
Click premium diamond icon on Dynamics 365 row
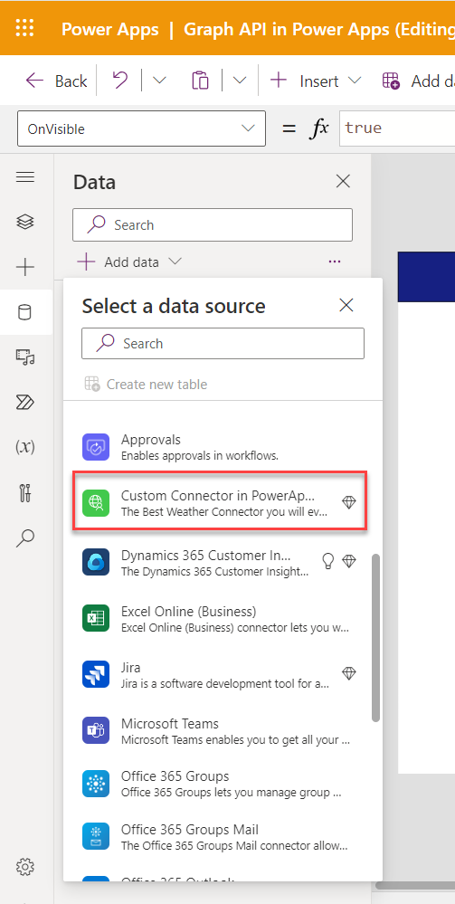349,561
